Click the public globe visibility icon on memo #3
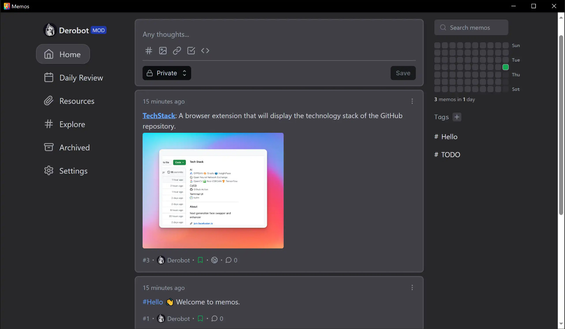 pos(215,260)
